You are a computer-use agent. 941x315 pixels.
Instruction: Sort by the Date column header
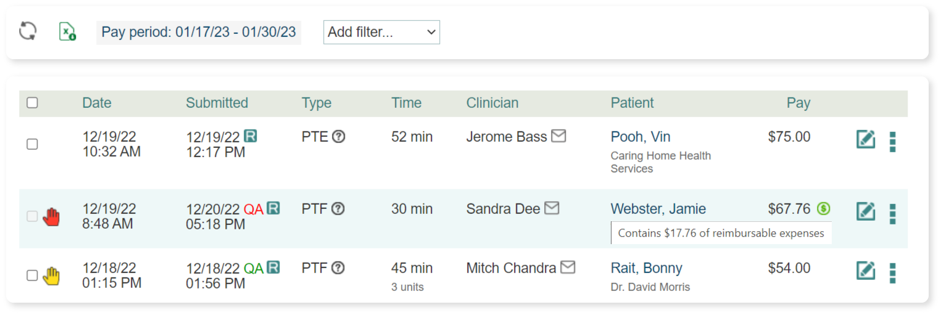click(x=97, y=103)
